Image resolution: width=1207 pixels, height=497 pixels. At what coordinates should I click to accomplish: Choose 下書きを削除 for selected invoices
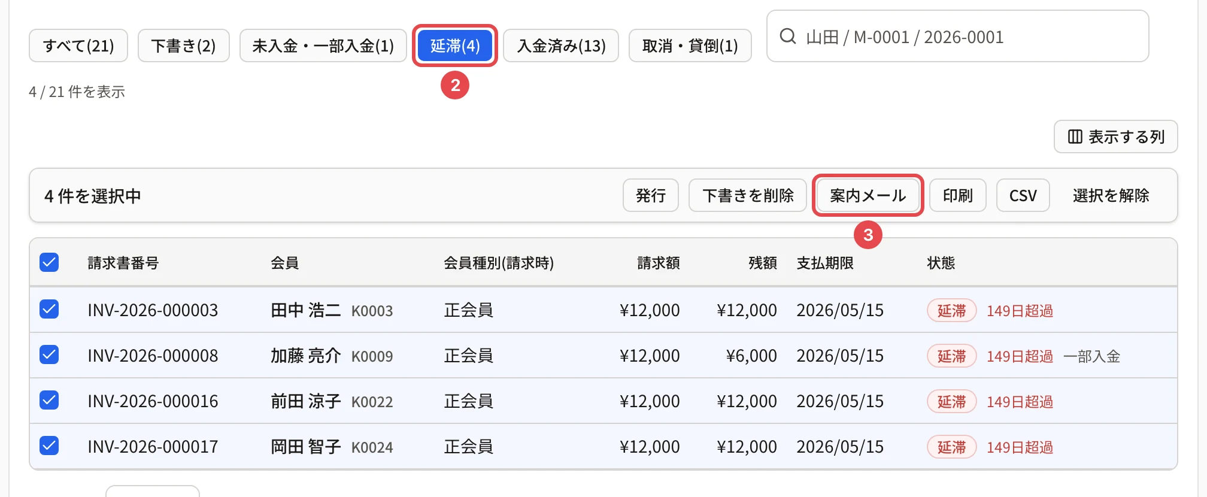coord(748,195)
